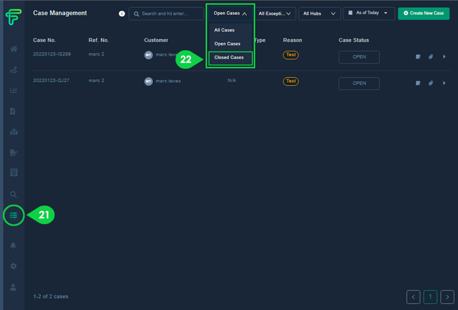Open the All Hubs dropdown

(319, 14)
